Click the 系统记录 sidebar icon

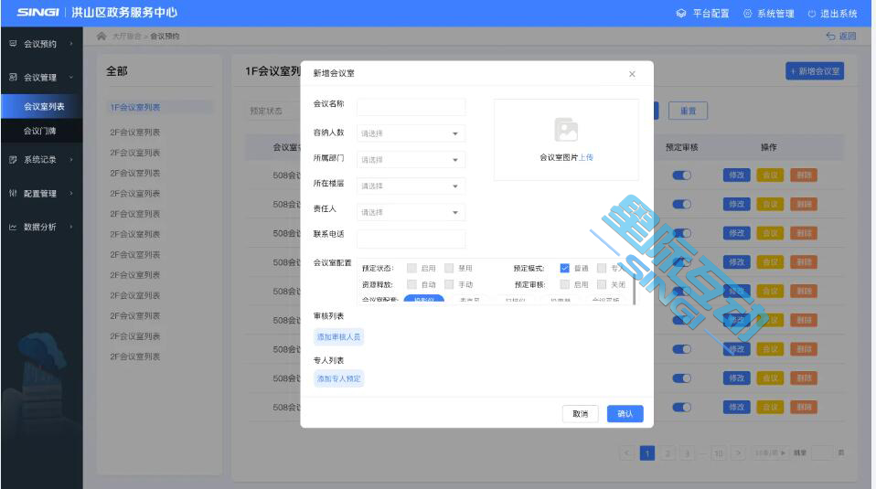[13, 160]
